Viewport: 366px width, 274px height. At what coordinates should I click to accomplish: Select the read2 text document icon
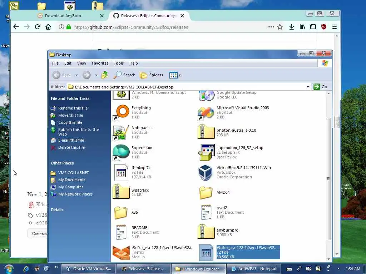(206, 213)
